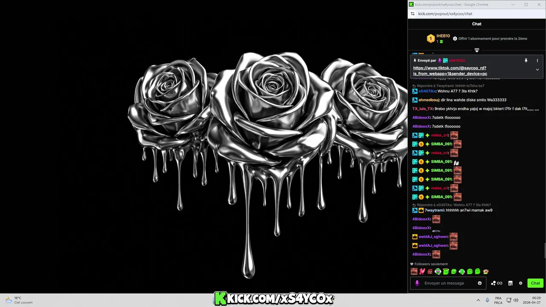Jump to 'Répondre à 7waytrami' quoted reply
Image resolution: width=546 pixels, height=307 pixels.
click(x=448, y=86)
